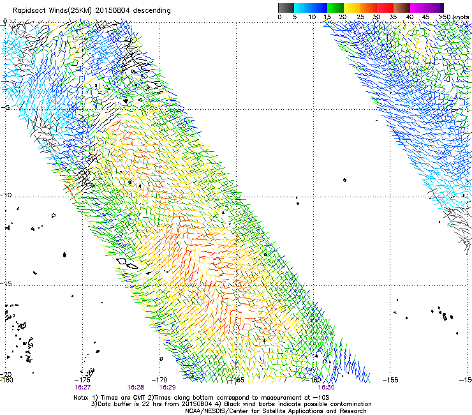Click the title "Rapidsact Winds(25KM) 20150804 descending"
The width and height of the screenshot is (472, 415).
(x=91, y=11)
